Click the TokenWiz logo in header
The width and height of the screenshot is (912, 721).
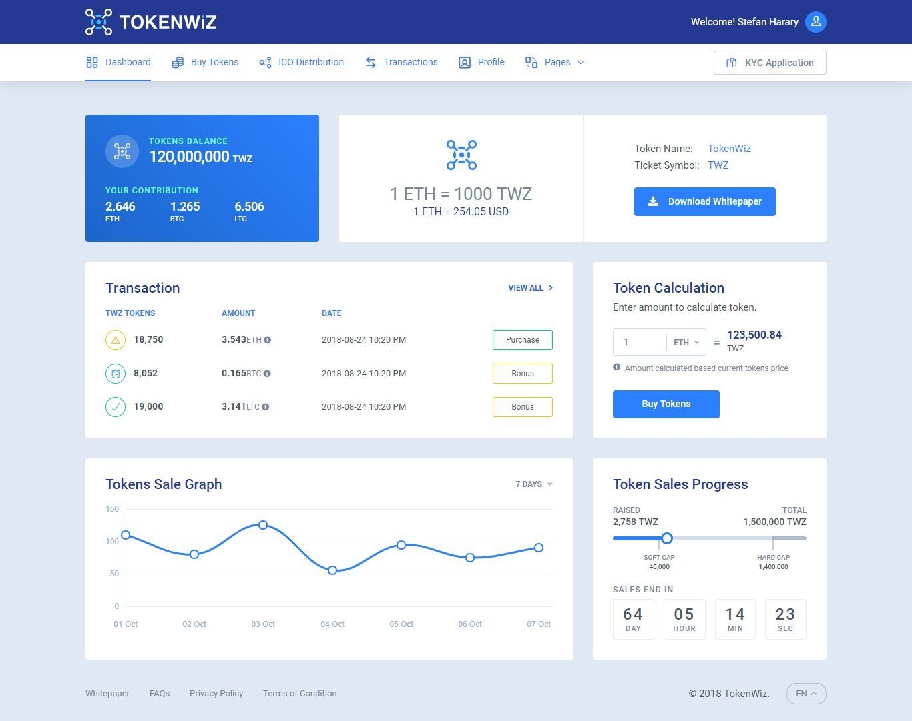point(151,22)
